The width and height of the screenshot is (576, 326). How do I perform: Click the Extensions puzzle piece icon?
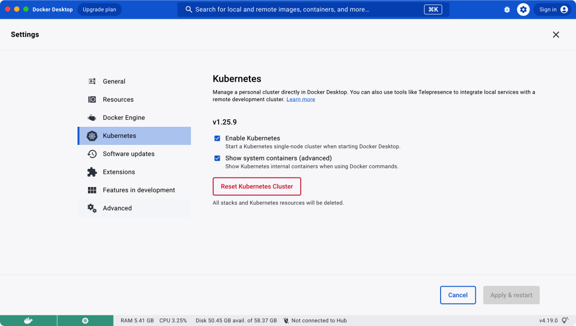92,172
